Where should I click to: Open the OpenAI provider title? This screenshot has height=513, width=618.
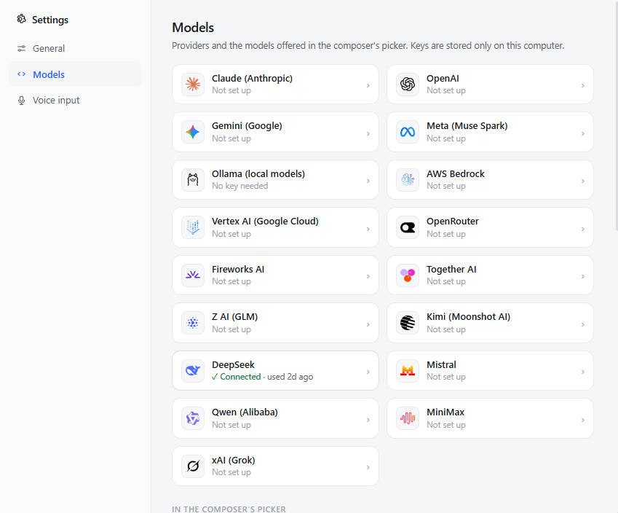point(443,79)
